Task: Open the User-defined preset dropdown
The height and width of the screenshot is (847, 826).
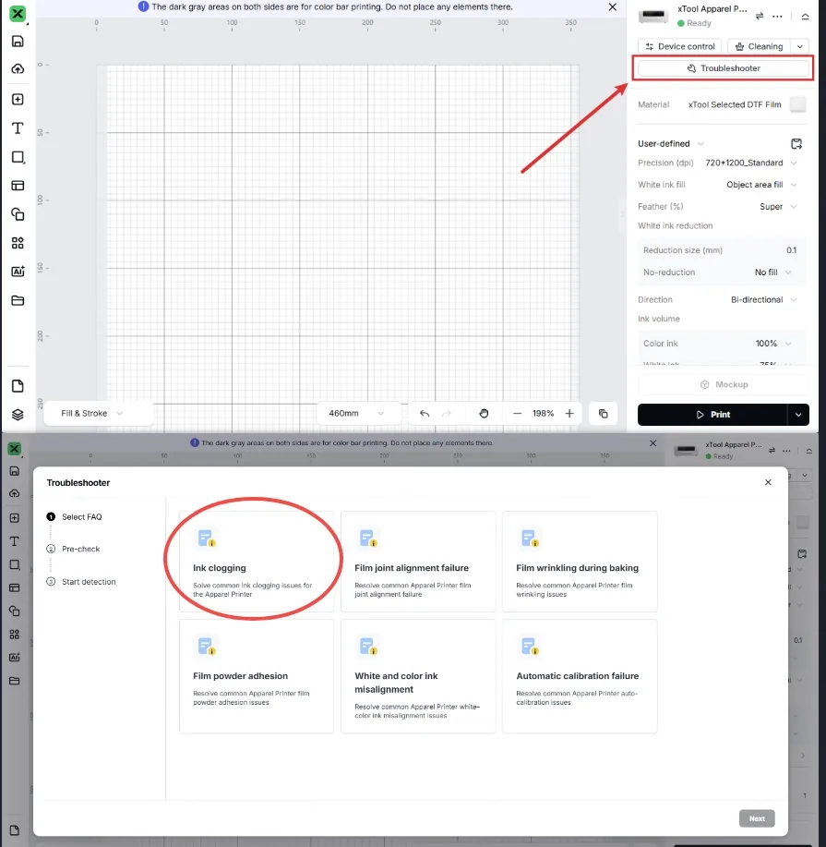Action: click(x=700, y=144)
